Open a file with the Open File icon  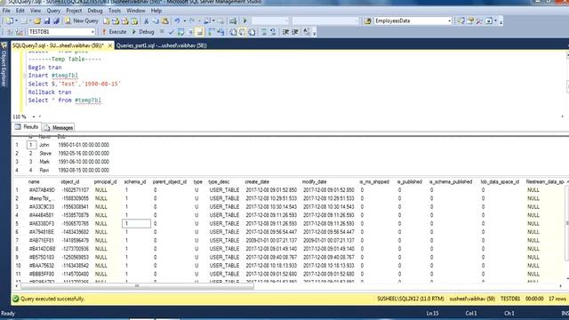(37, 21)
